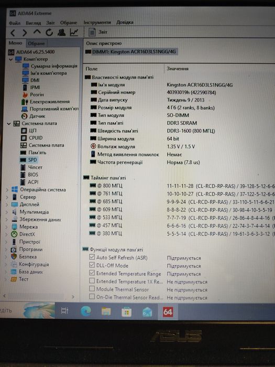
Task: Toggle Extended Temperature Range checkbox
Action: coord(92,273)
